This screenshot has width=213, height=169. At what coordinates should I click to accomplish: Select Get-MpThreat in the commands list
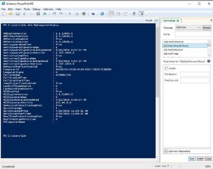[x=171, y=54]
